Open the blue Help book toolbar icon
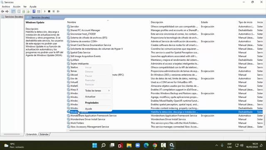Screen dimensions: 266x150 click(x=34, y=11)
